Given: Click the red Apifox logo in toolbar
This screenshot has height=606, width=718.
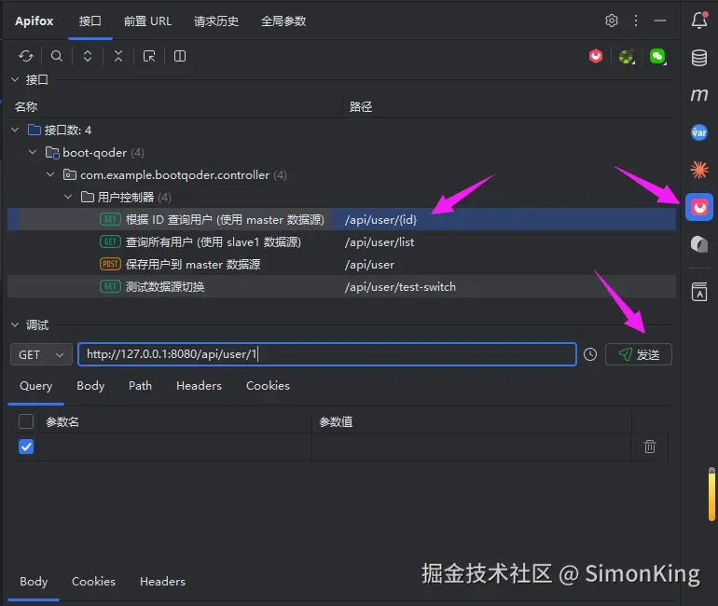Looking at the screenshot, I should [x=596, y=56].
